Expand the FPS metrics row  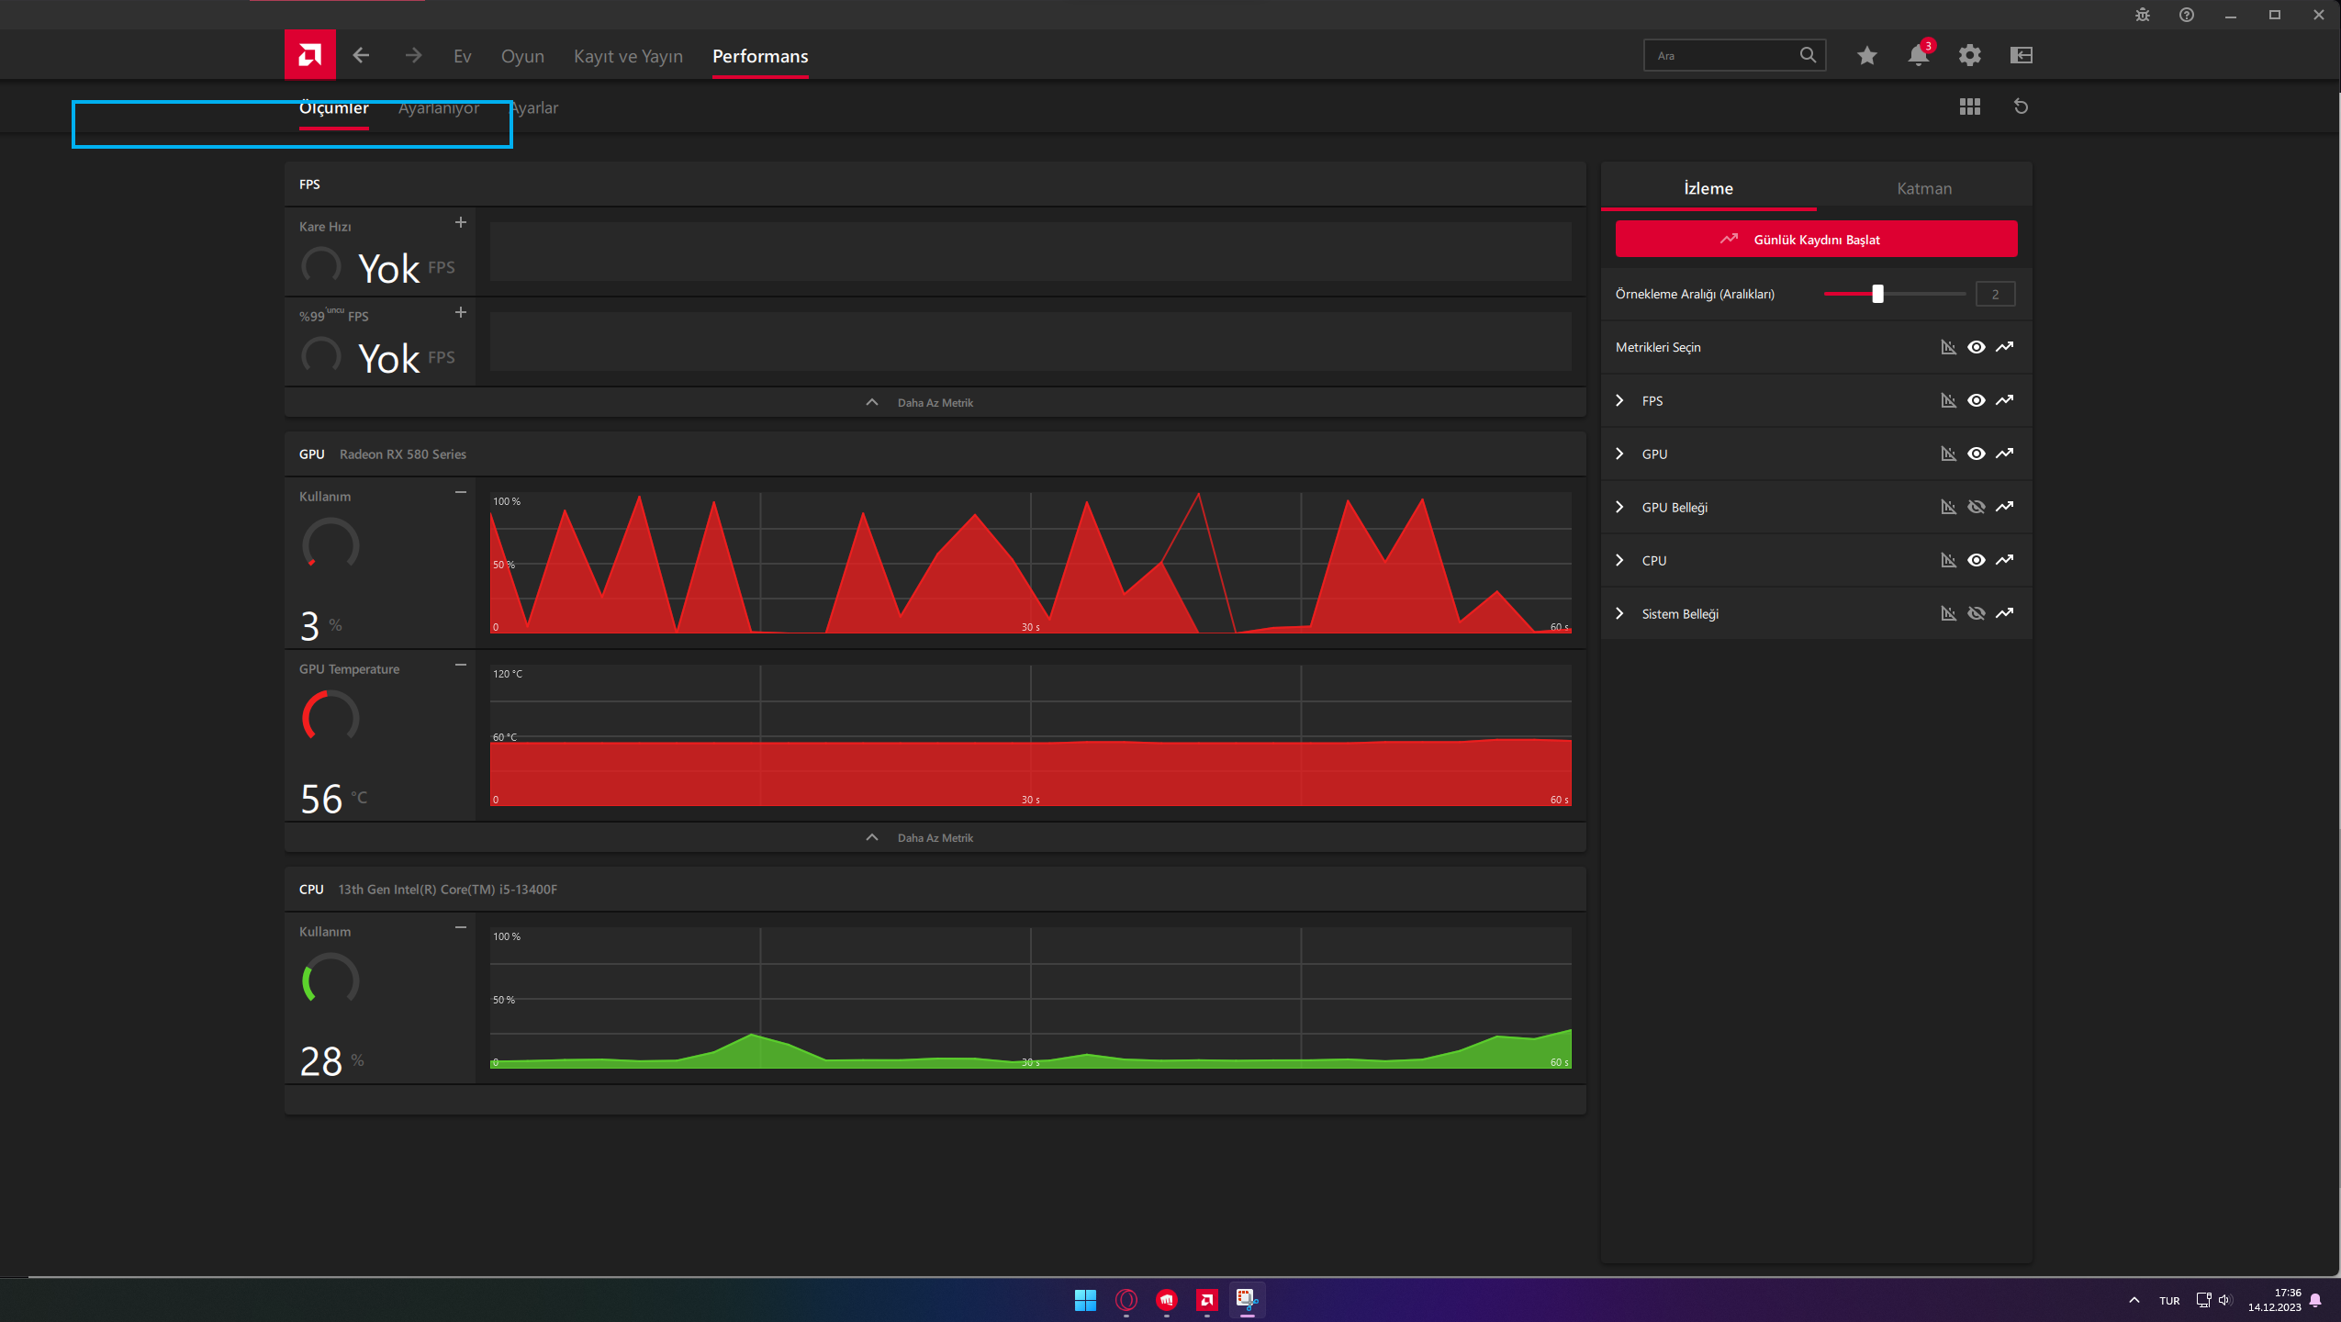tap(1620, 400)
